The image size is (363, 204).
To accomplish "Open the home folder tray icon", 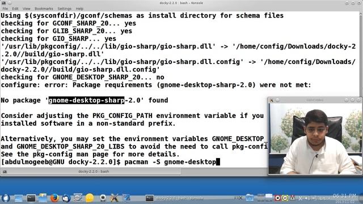I will [x=250, y=198].
